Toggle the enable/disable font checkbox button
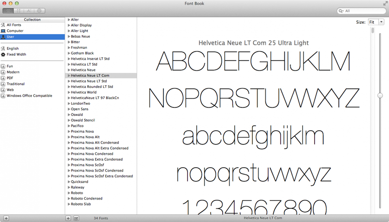 pyautogui.click(x=76, y=219)
